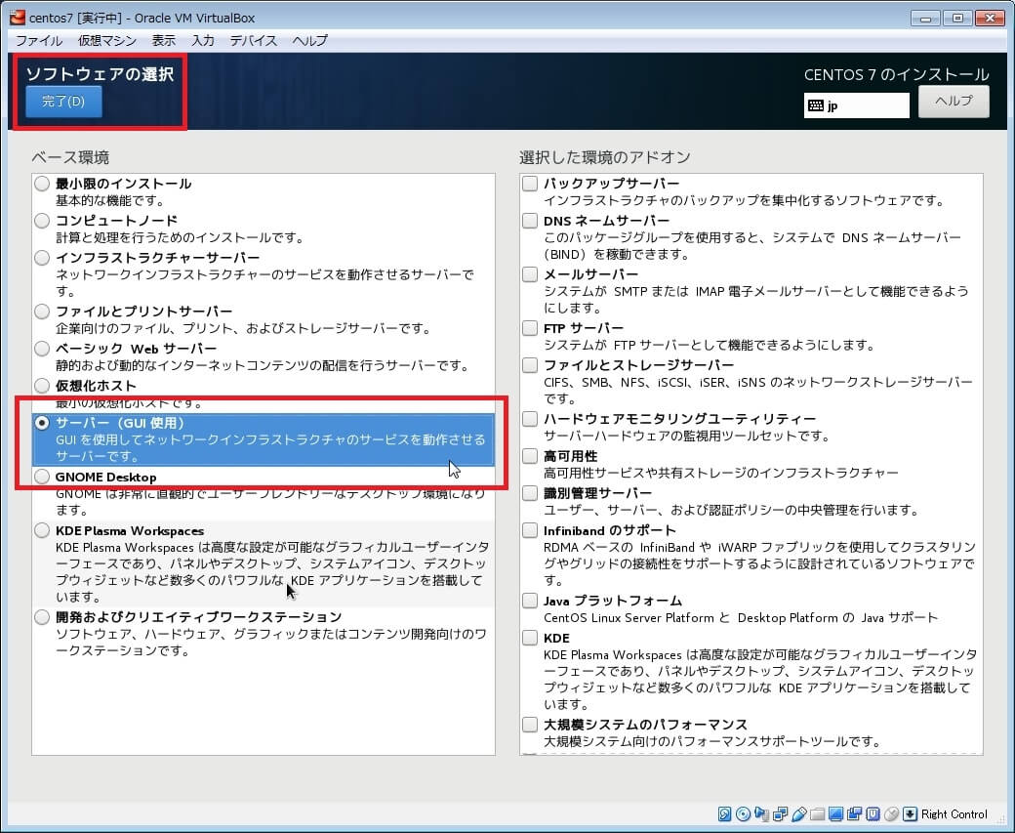Check the DNS ネームサーバー add-on
This screenshot has height=833, width=1015.
point(530,221)
